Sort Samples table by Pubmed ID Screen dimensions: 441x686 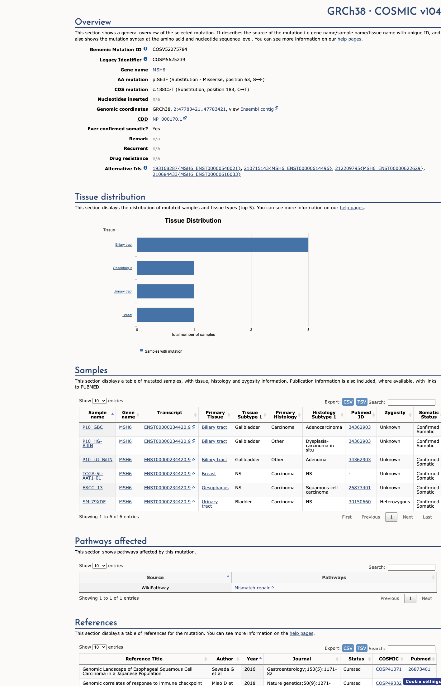[x=361, y=415]
